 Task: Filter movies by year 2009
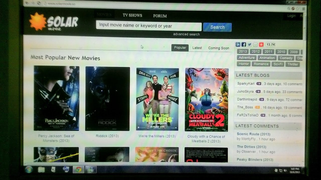point(294,52)
